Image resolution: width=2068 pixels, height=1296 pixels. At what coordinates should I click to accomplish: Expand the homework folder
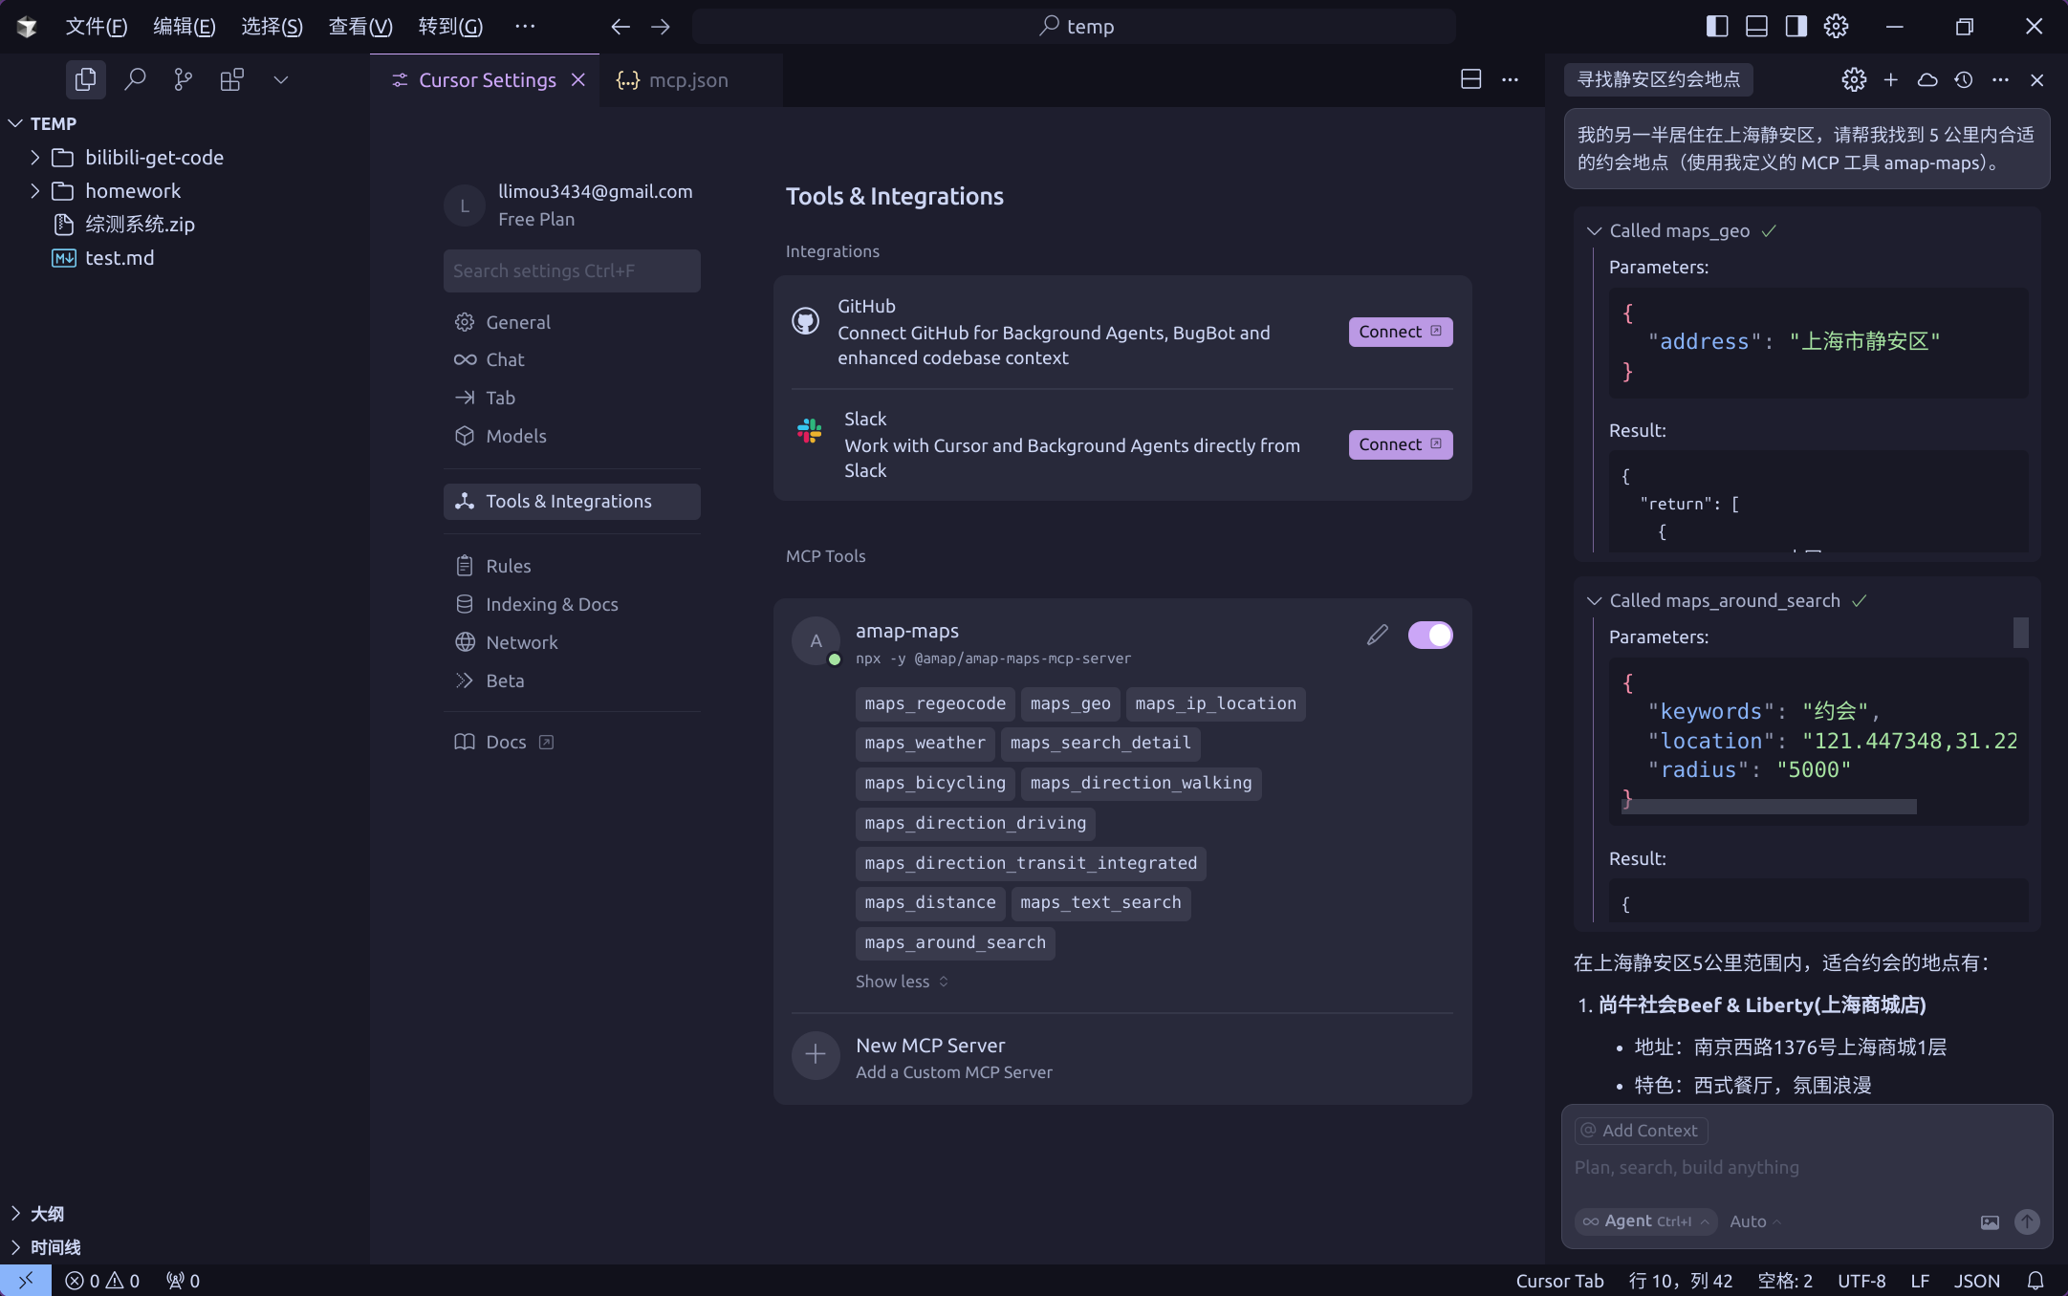(x=133, y=191)
